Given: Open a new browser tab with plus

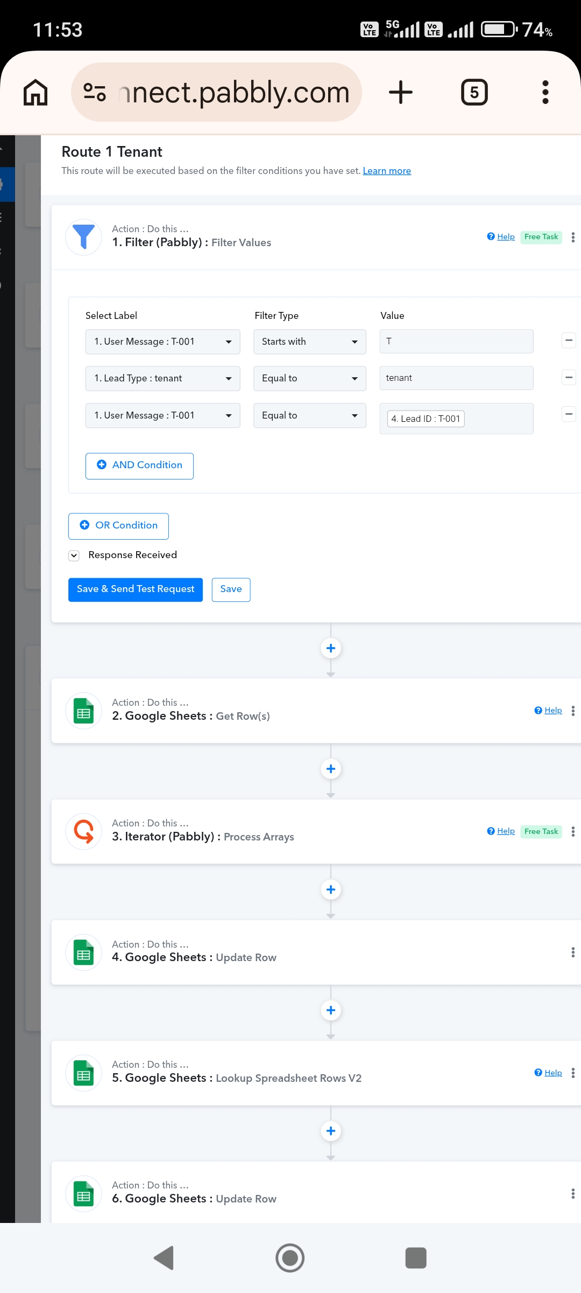Looking at the screenshot, I should point(401,92).
